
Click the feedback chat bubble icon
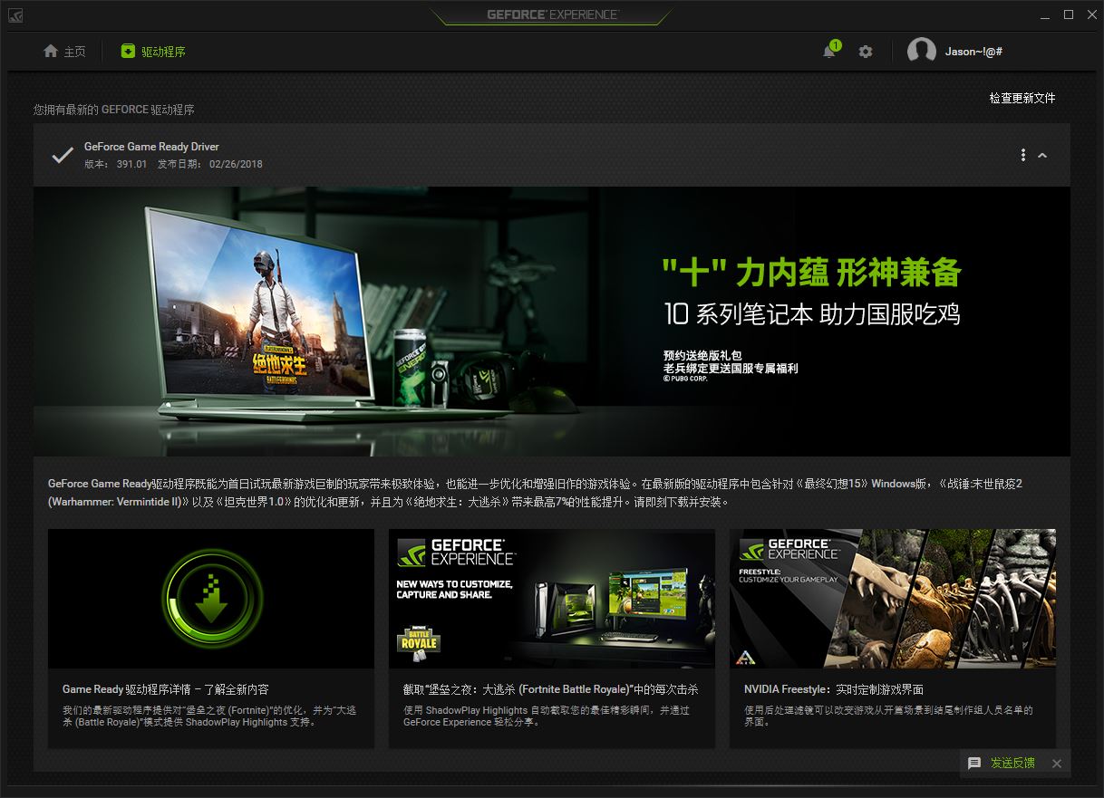(974, 764)
